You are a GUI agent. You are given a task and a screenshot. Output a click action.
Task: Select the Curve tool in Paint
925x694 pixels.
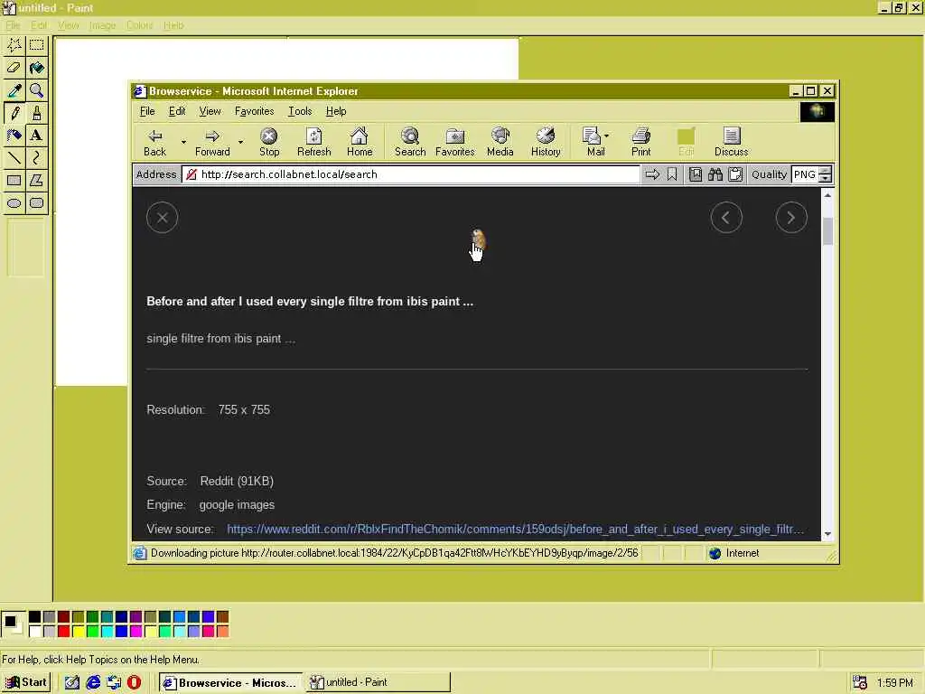(36, 157)
